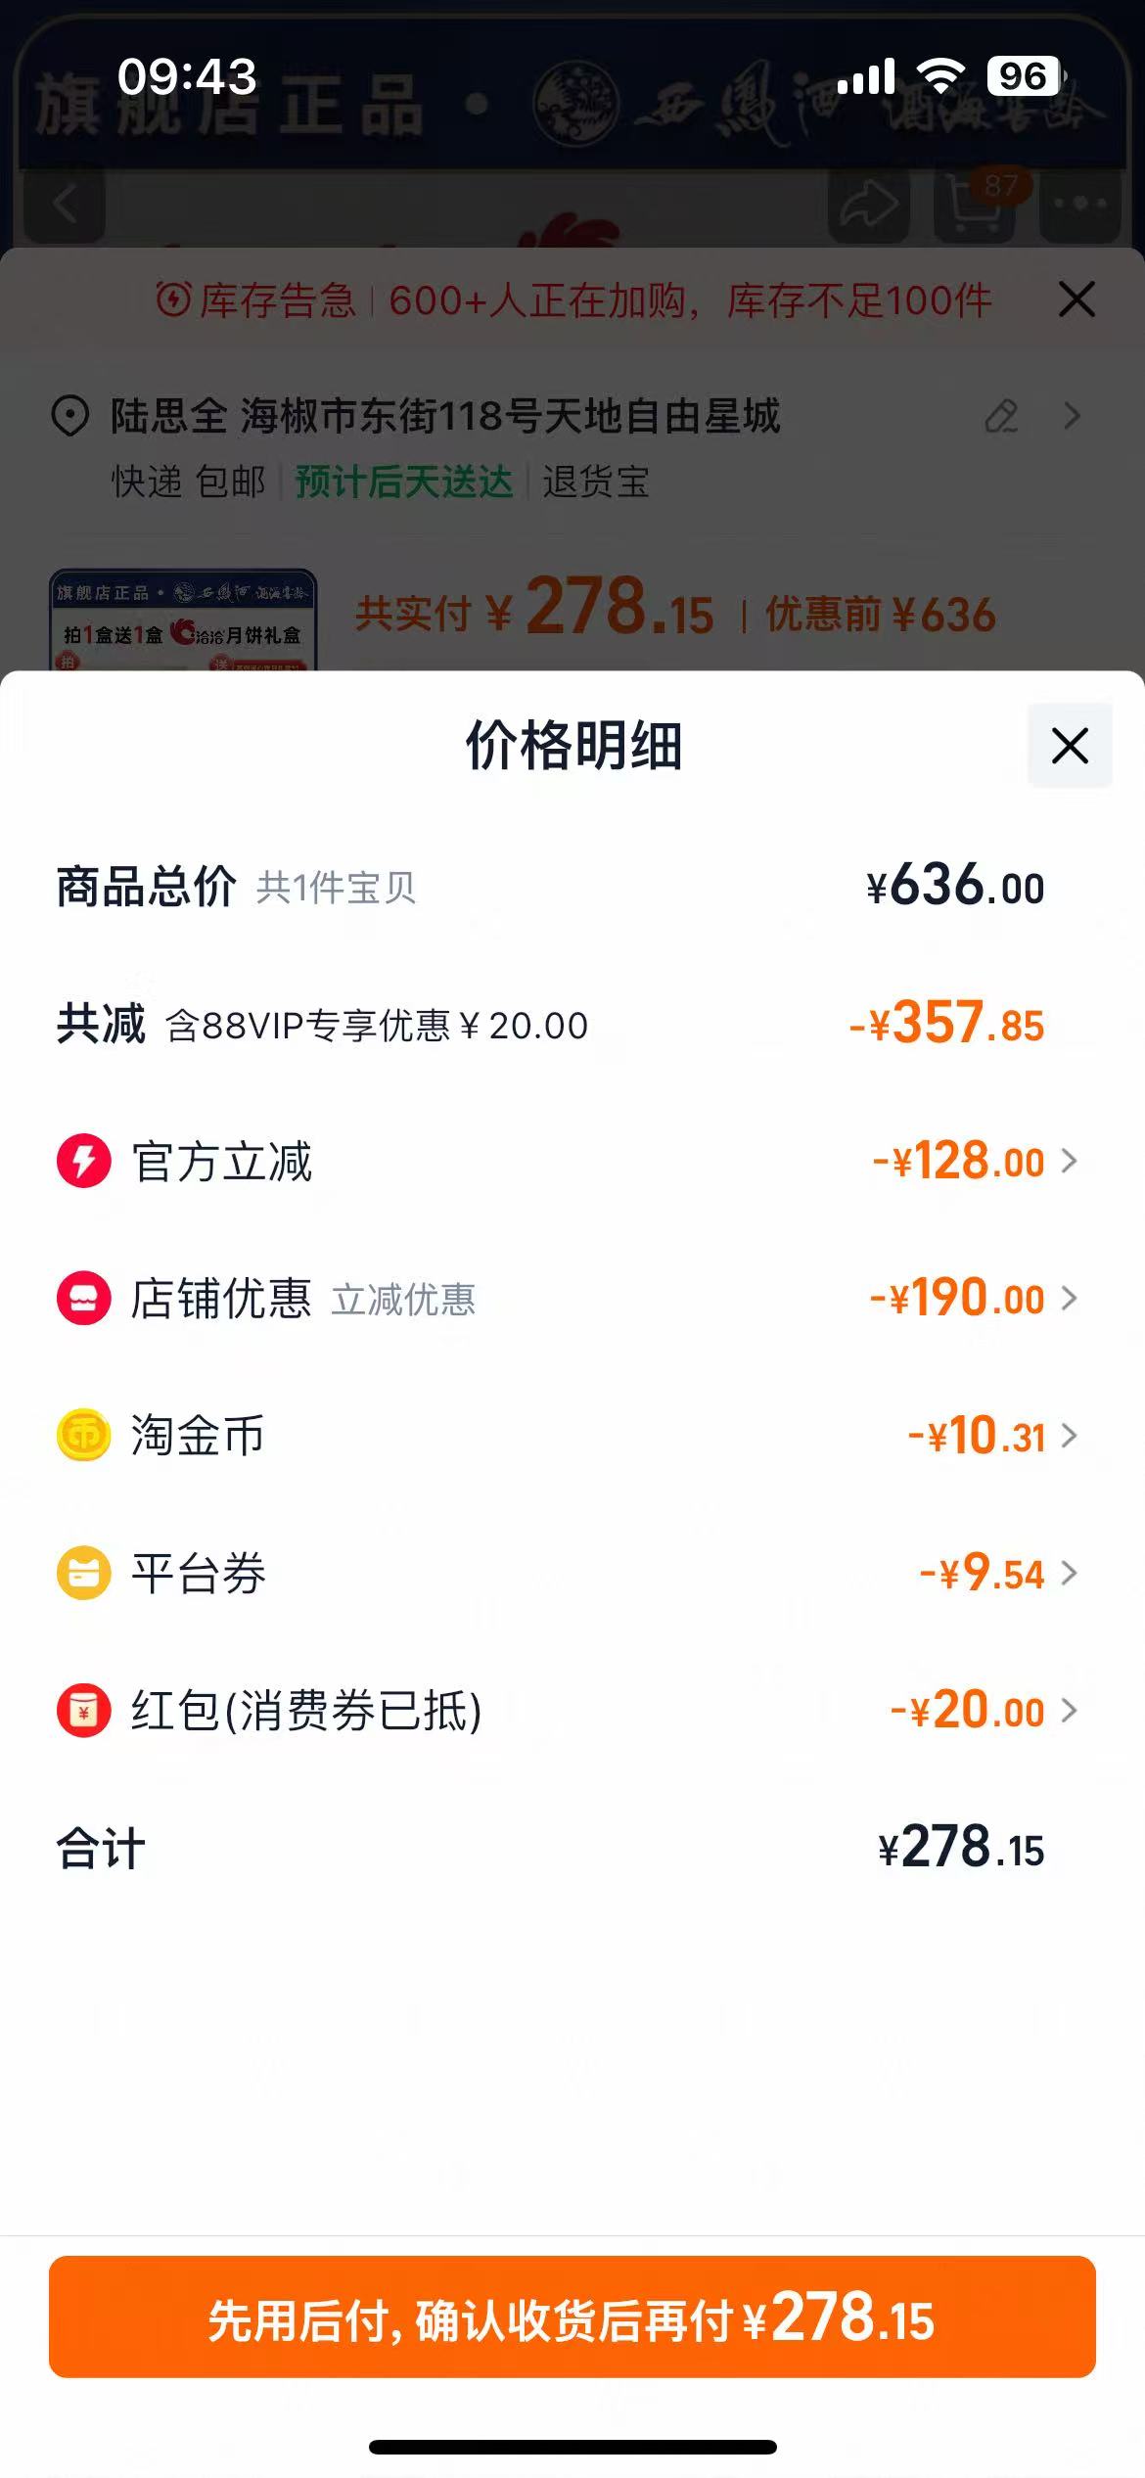The width and height of the screenshot is (1145, 2478).
Task: Open the shopping cart icon with badge 87
Action: (976, 204)
